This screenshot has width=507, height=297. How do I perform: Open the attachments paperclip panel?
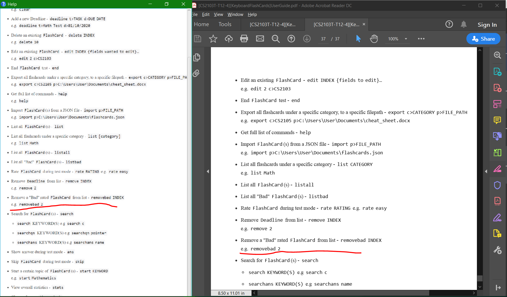pos(196,73)
